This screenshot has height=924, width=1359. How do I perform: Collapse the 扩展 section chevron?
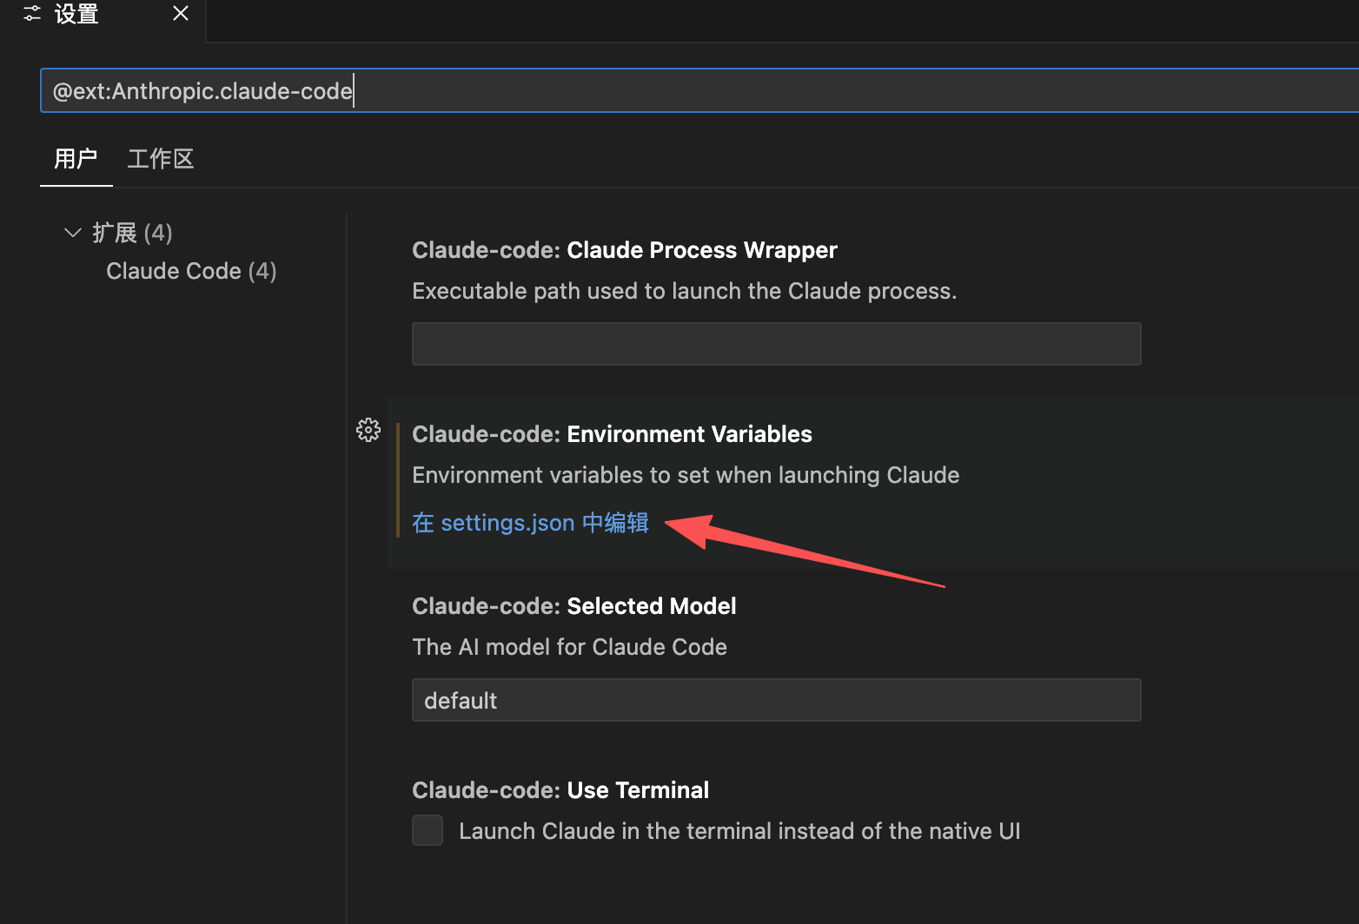[73, 233]
